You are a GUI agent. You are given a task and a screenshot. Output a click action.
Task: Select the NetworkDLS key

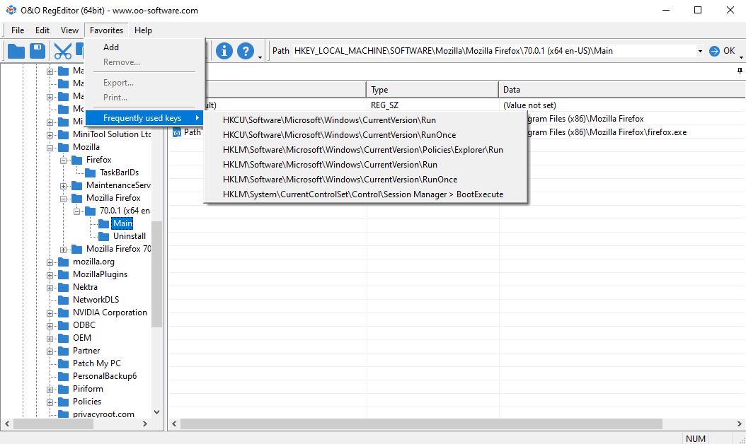96,300
